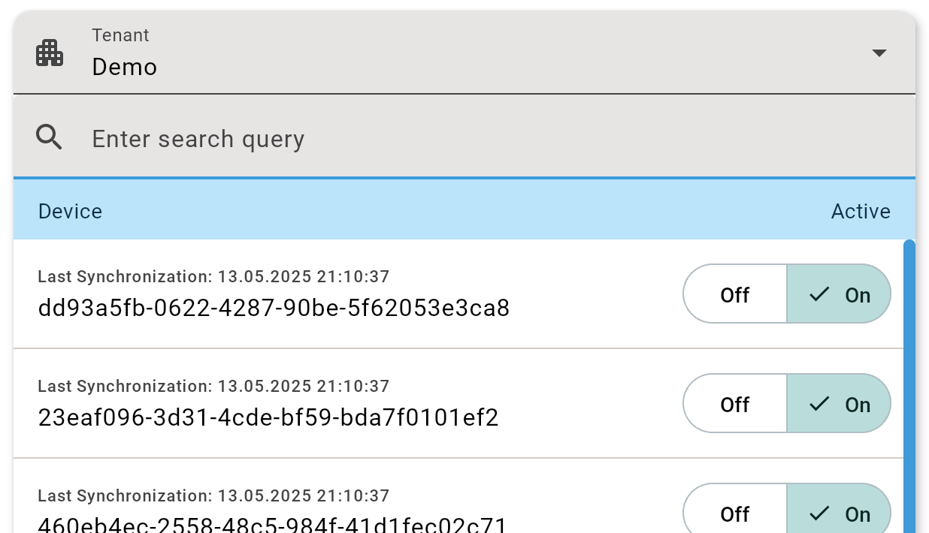Turn On device 23eaf096
This screenshot has height=533, width=929.
[839, 404]
